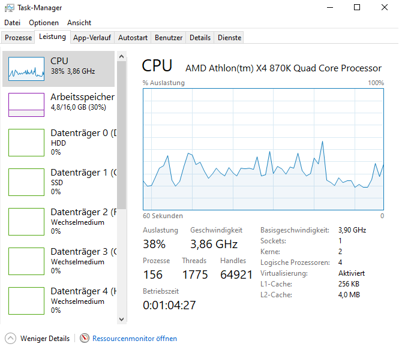Select the Datenträger 2 graph icon
The image size is (399, 356).
pos(26,222)
